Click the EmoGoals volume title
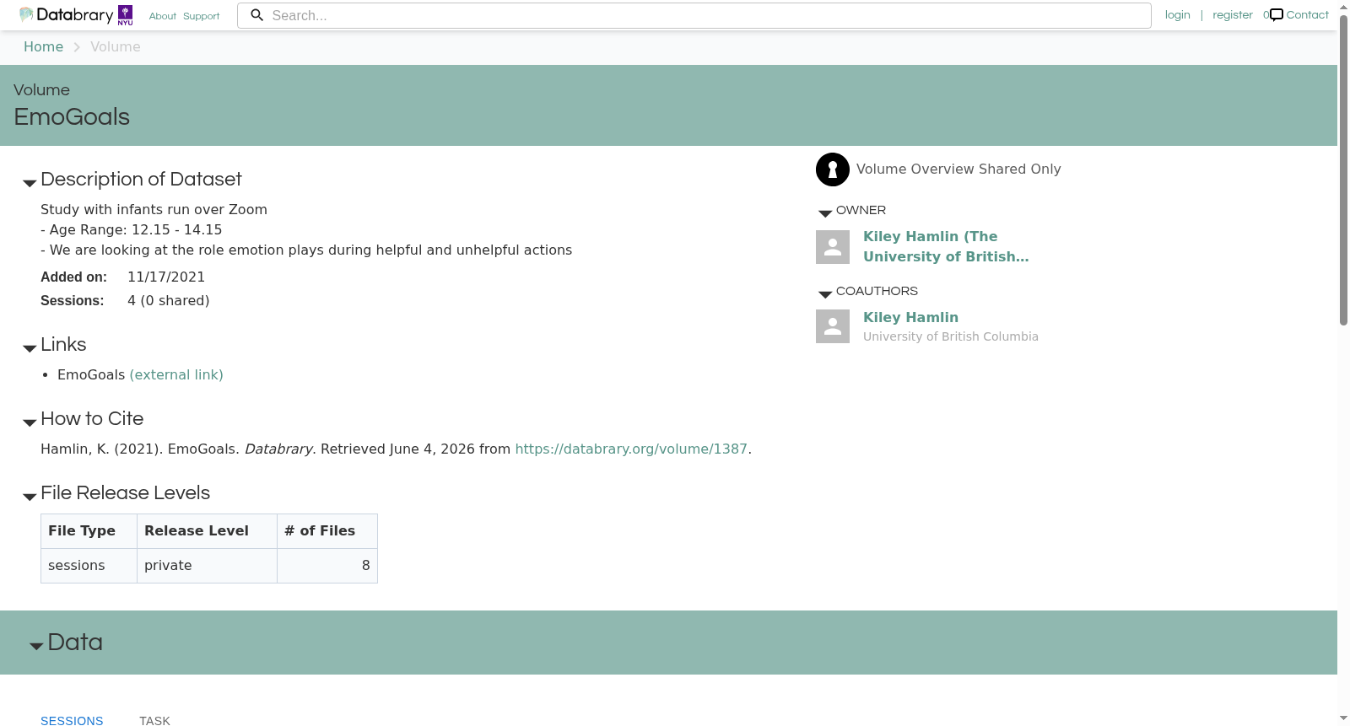 (x=72, y=117)
